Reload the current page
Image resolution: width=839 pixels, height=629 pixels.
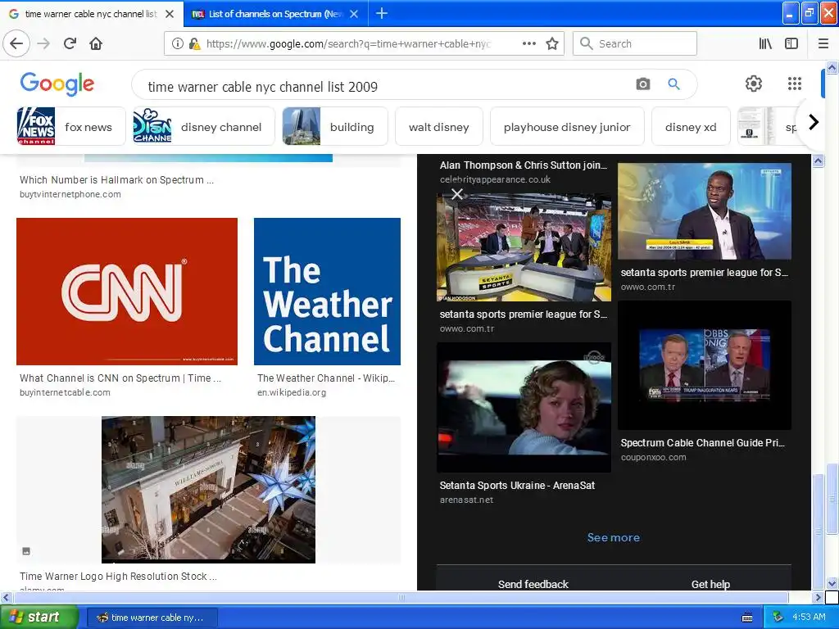click(70, 43)
